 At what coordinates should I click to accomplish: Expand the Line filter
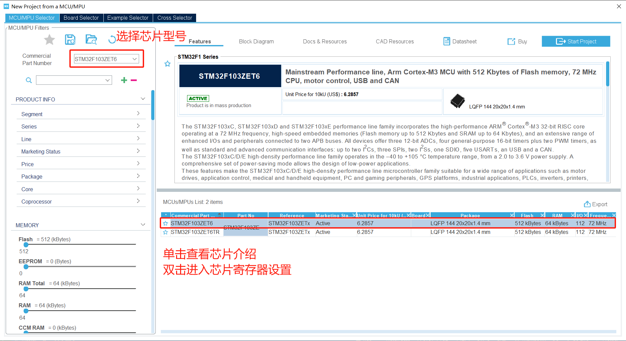point(138,138)
